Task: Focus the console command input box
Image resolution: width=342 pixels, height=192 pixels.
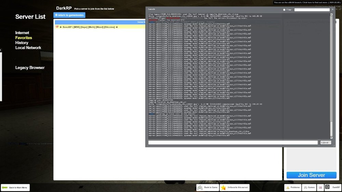Action: point(233,142)
